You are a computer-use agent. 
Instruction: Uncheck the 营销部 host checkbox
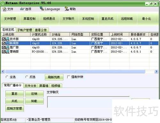[x=4, y=52]
